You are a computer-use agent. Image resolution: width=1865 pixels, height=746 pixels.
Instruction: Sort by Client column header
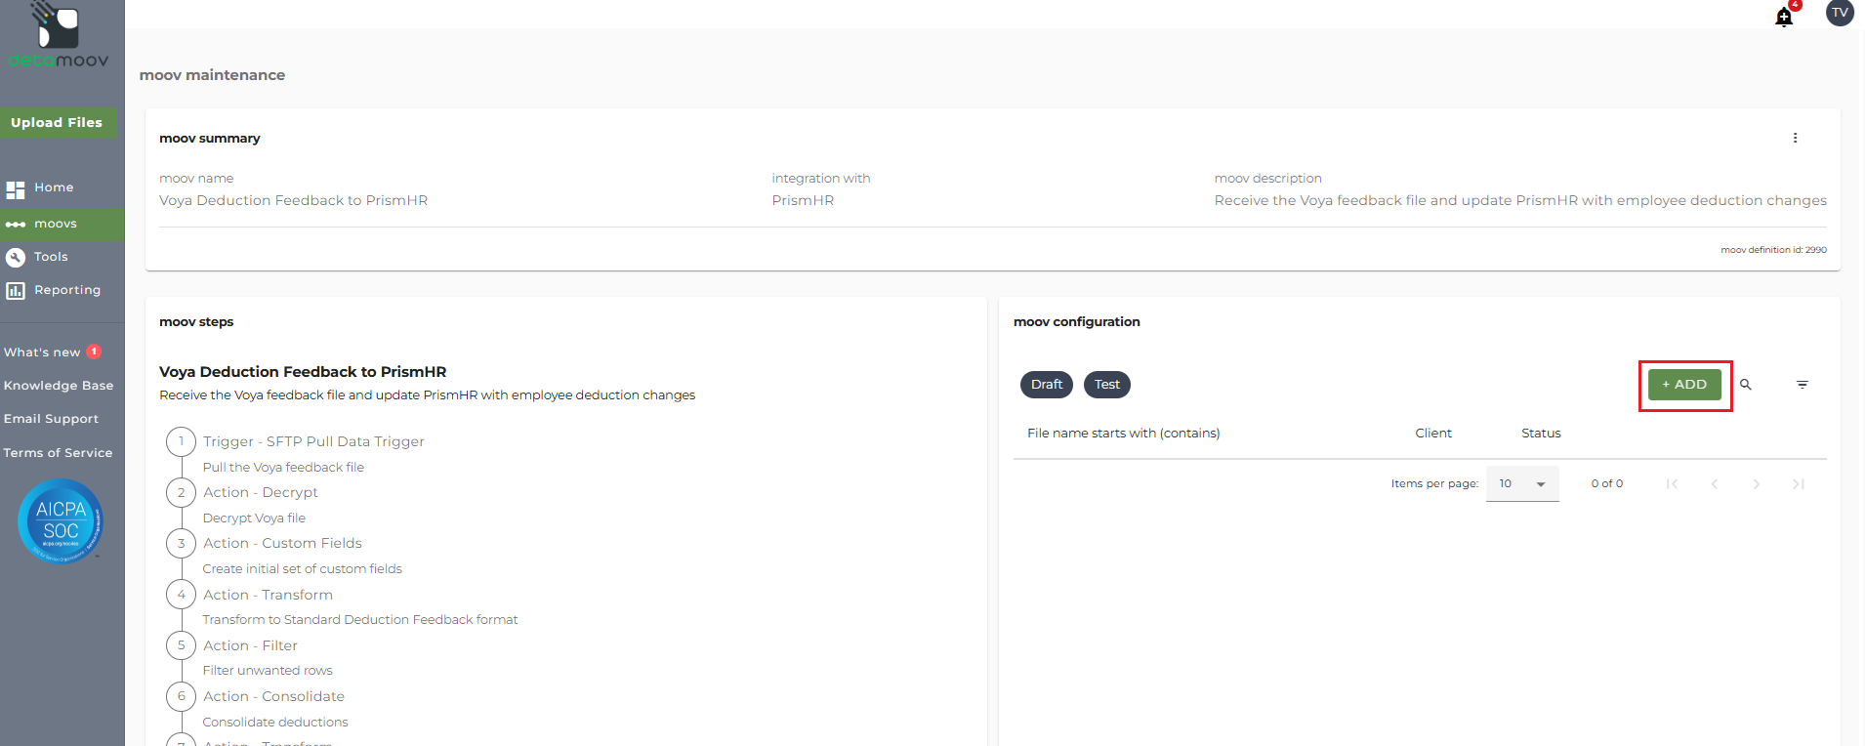pos(1433,434)
